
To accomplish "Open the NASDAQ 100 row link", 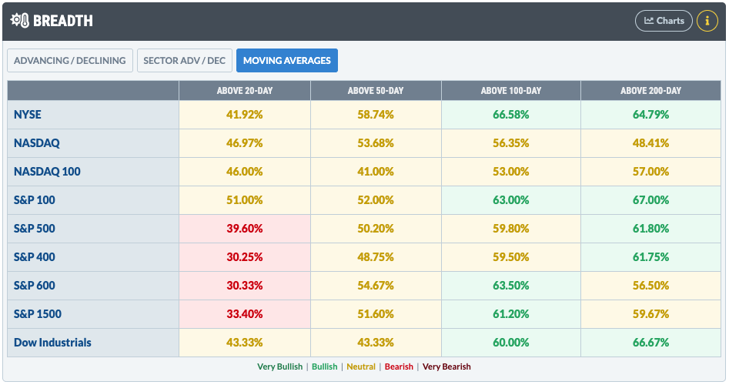I will point(47,172).
